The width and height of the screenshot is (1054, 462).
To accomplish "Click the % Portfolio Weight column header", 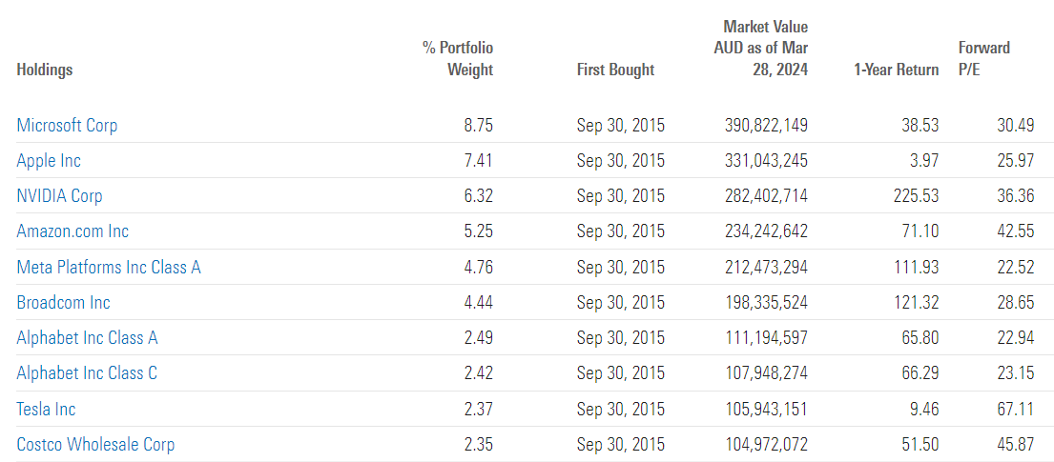I will tap(458, 59).
